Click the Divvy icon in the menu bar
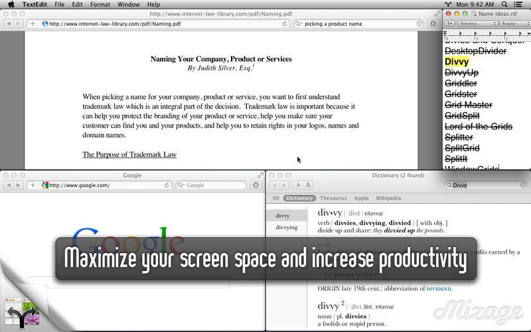 click(x=447, y=5)
